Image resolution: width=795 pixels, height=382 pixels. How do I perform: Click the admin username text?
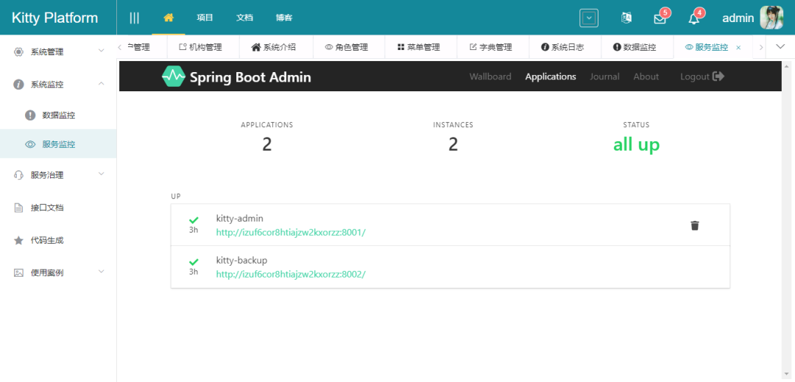[x=738, y=18]
